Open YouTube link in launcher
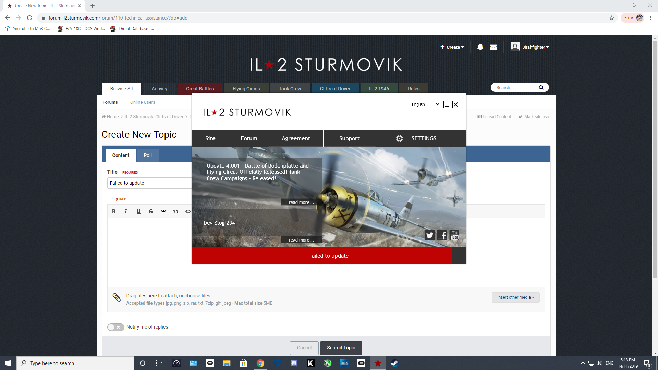 point(454,235)
